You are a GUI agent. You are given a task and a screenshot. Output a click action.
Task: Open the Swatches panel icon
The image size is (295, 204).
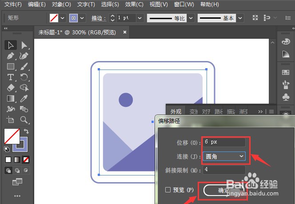(x=286, y=72)
